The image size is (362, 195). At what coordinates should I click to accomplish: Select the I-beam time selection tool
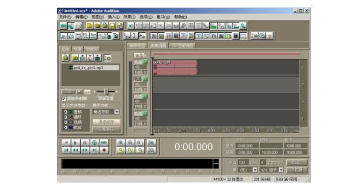pyautogui.click(x=134, y=36)
